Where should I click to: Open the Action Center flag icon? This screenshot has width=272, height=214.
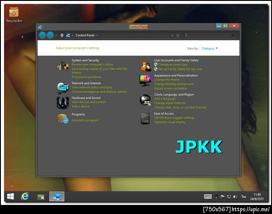point(223,196)
